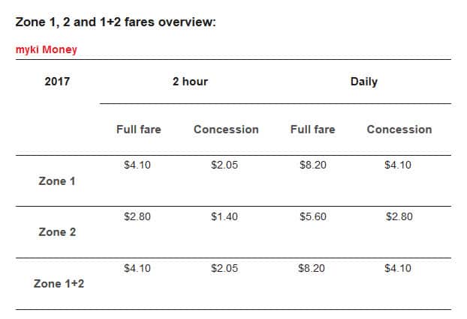The width and height of the screenshot is (467, 319).
Task: Click Zone 1 daily full fare $8.20
Action: tap(312, 165)
